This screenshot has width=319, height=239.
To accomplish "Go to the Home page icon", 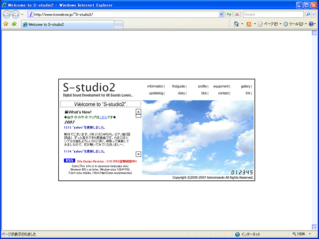I will (x=236, y=24).
